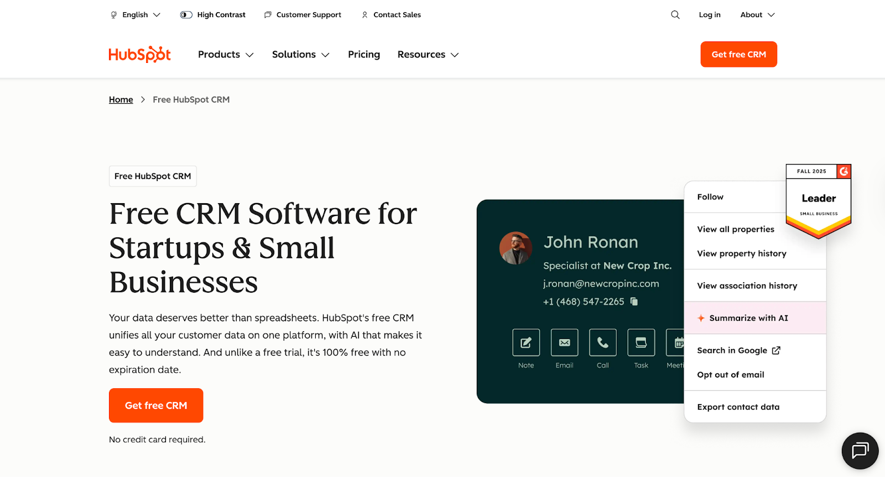Viewport: 885px width, 477px height.
Task: Open the Products dropdown menu
Action: point(226,55)
